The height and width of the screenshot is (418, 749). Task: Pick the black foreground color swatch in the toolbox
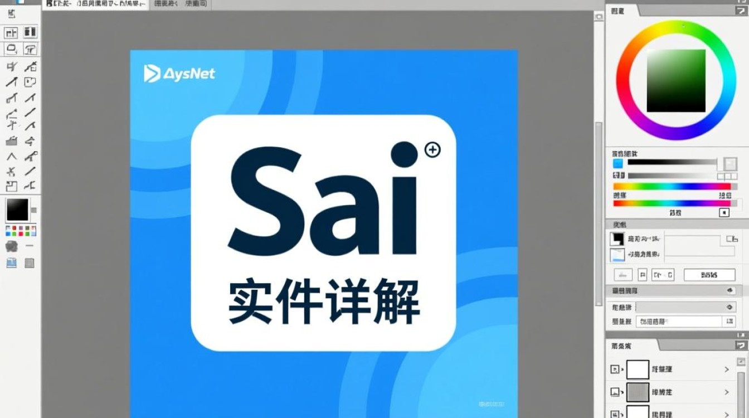click(17, 210)
